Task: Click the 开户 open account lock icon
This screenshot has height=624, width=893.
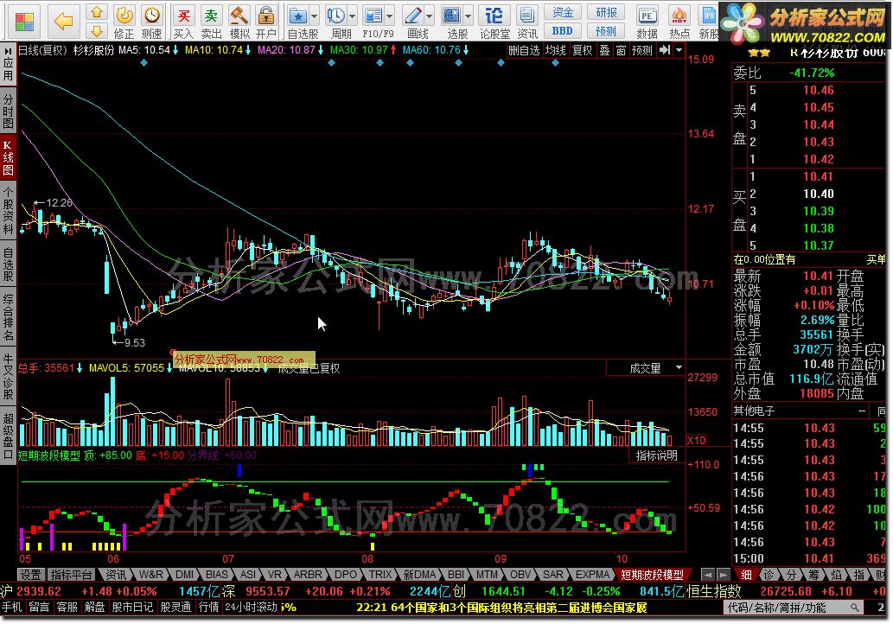Action: 266,22
